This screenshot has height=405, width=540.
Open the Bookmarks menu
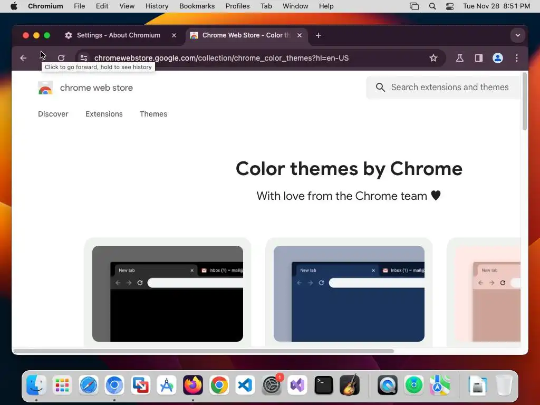tap(197, 6)
